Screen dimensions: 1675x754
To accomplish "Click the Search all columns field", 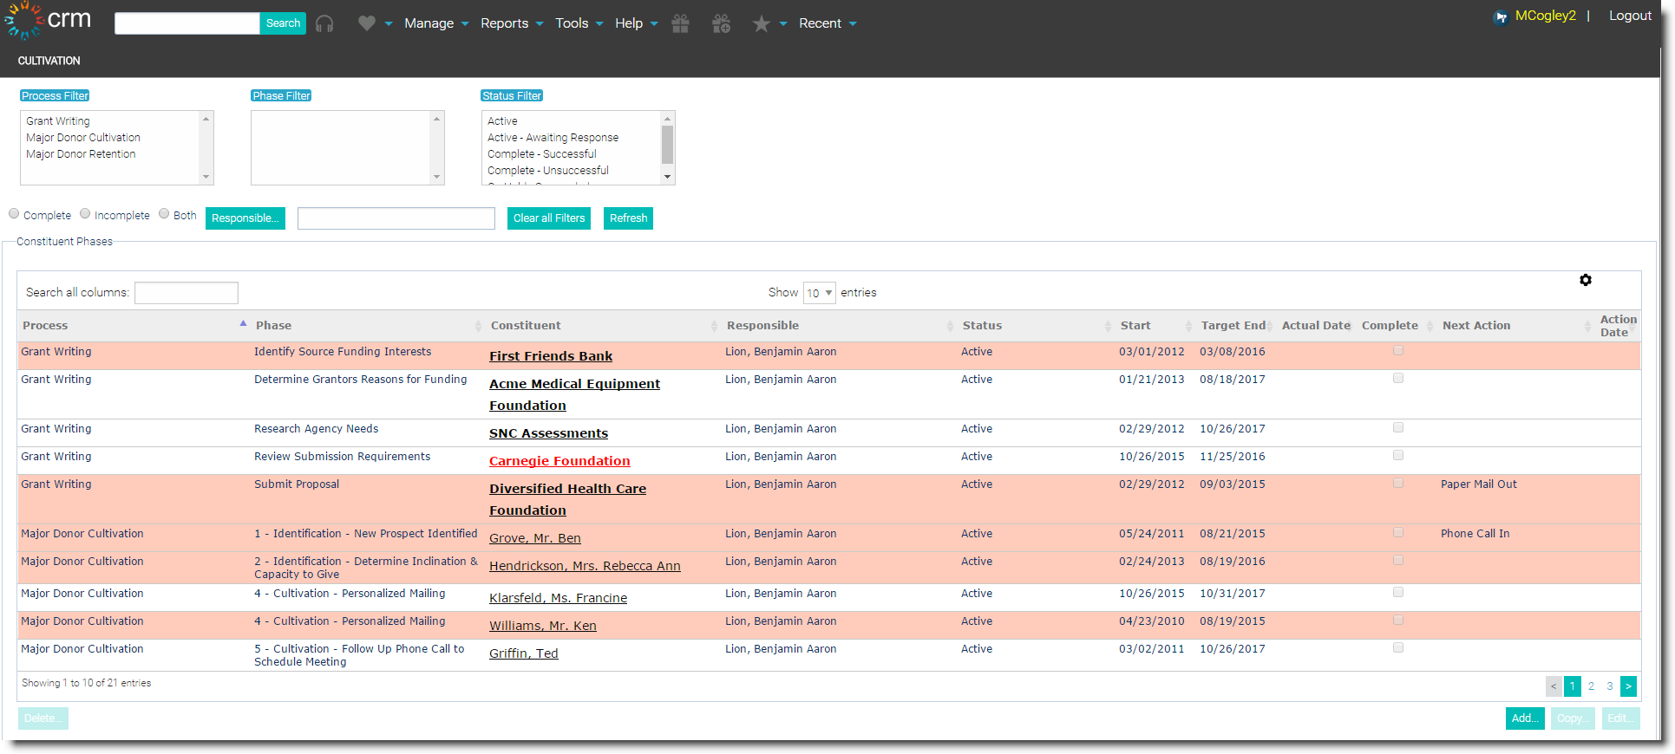I will tap(186, 293).
